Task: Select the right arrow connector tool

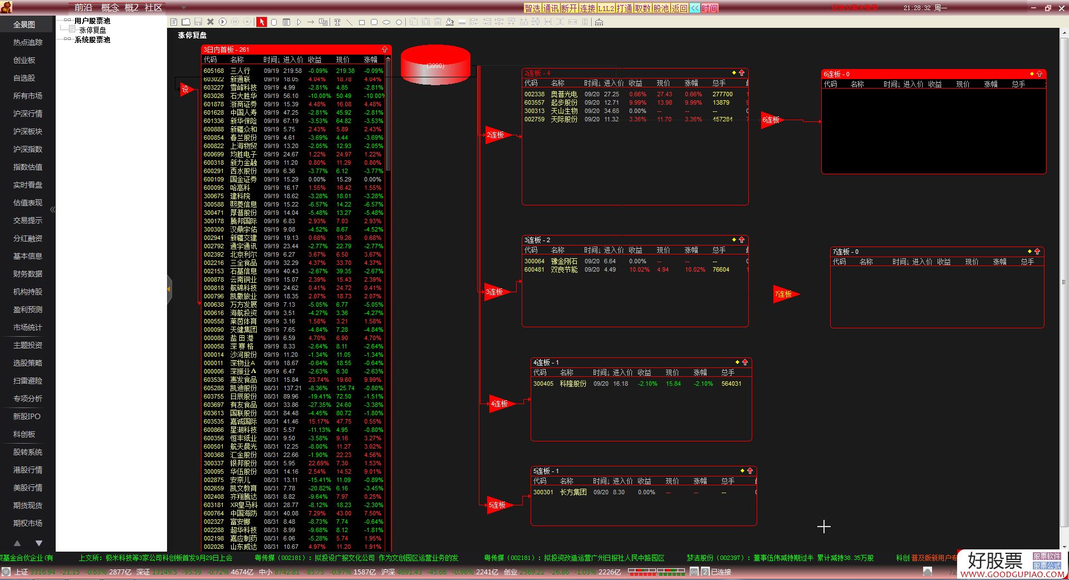Action: [311, 22]
